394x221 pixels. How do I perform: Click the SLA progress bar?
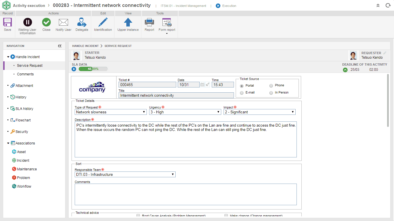click(x=93, y=69)
